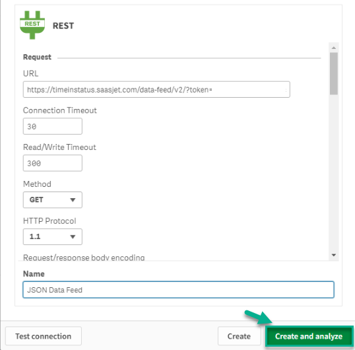Click the scrollbar down arrow
This screenshot has height=350, width=355.
pyautogui.click(x=334, y=255)
